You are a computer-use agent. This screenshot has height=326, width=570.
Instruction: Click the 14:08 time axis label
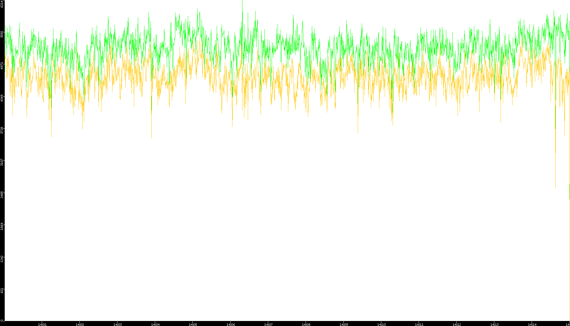306,324
